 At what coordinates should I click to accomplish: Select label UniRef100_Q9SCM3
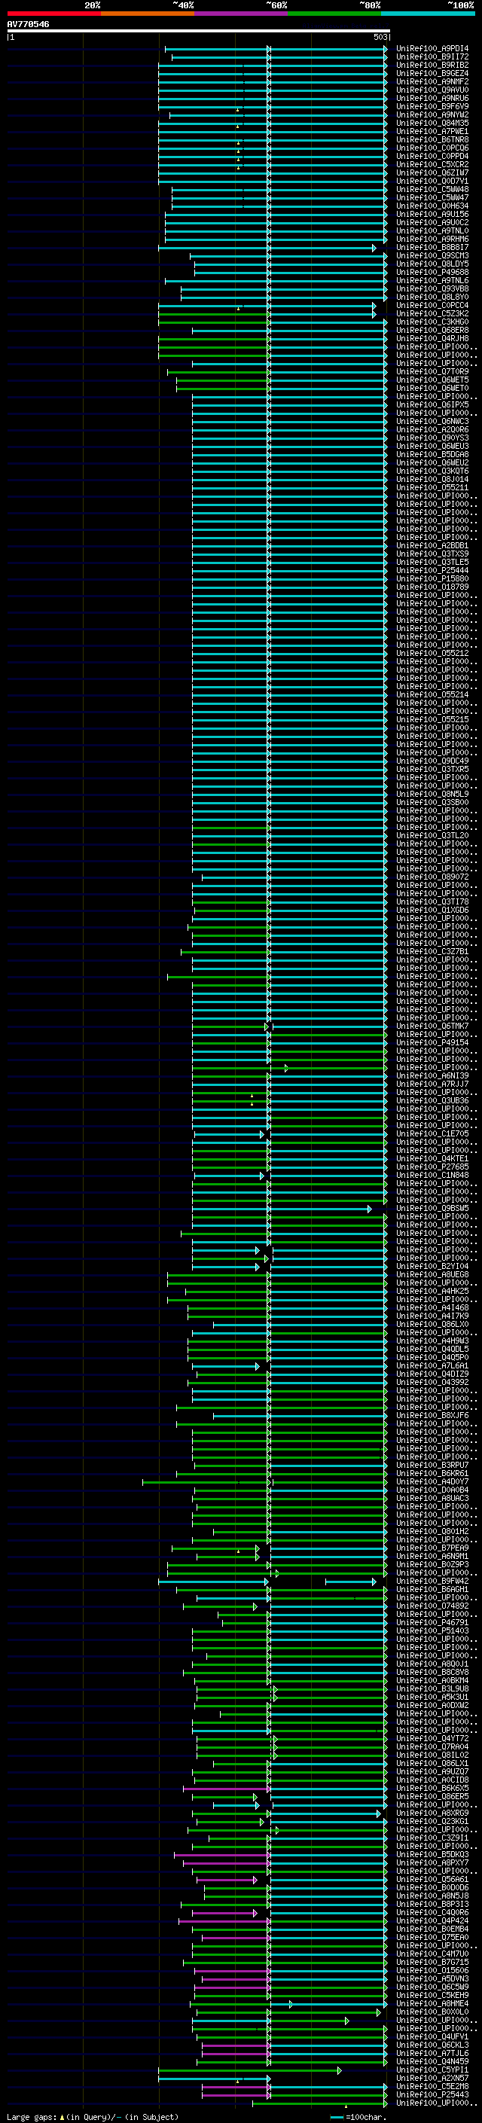tap(432, 255)
